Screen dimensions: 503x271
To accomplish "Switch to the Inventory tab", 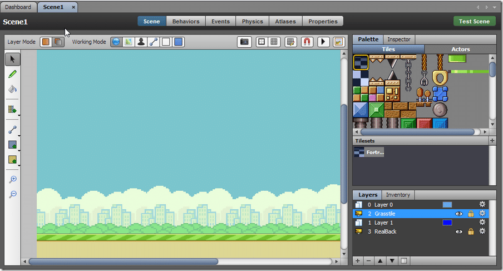I will point(398,195).
